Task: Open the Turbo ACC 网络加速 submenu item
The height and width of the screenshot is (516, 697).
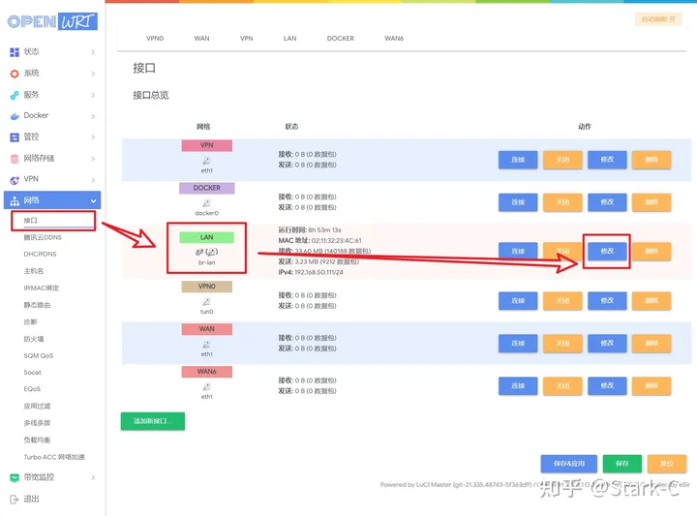Action: tap(54, 457)
